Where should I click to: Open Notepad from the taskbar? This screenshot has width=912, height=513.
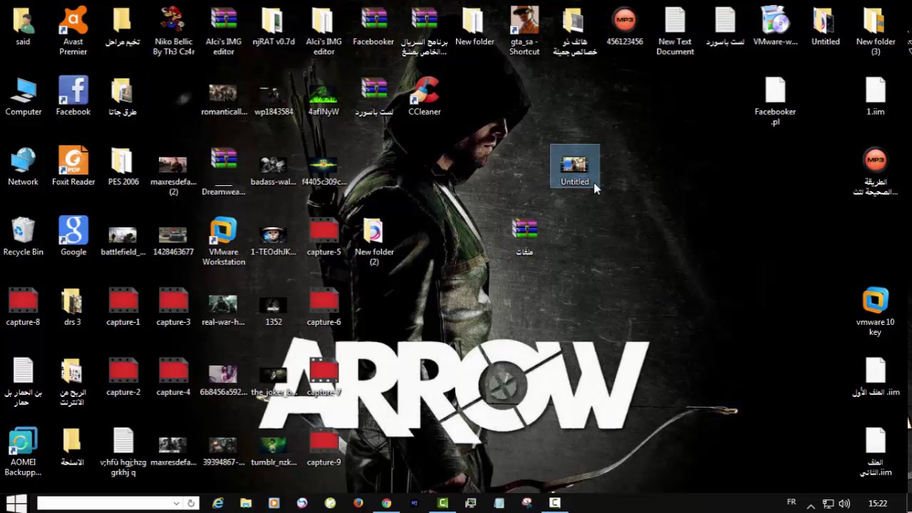499,503
